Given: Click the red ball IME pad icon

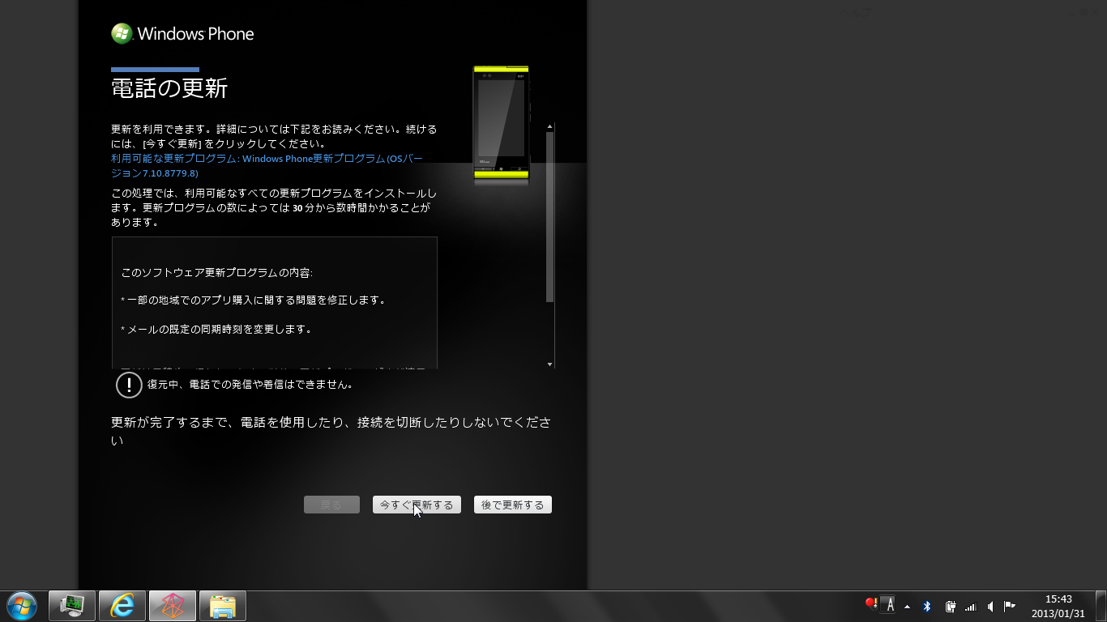Looking at the screenshot, I should point(871,603).
